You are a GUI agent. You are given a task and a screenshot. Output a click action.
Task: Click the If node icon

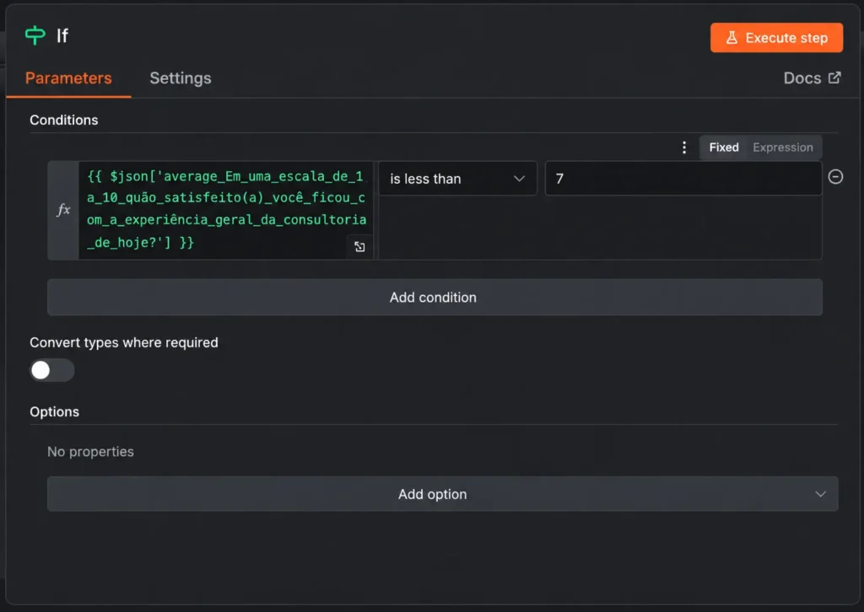[35, 35]
